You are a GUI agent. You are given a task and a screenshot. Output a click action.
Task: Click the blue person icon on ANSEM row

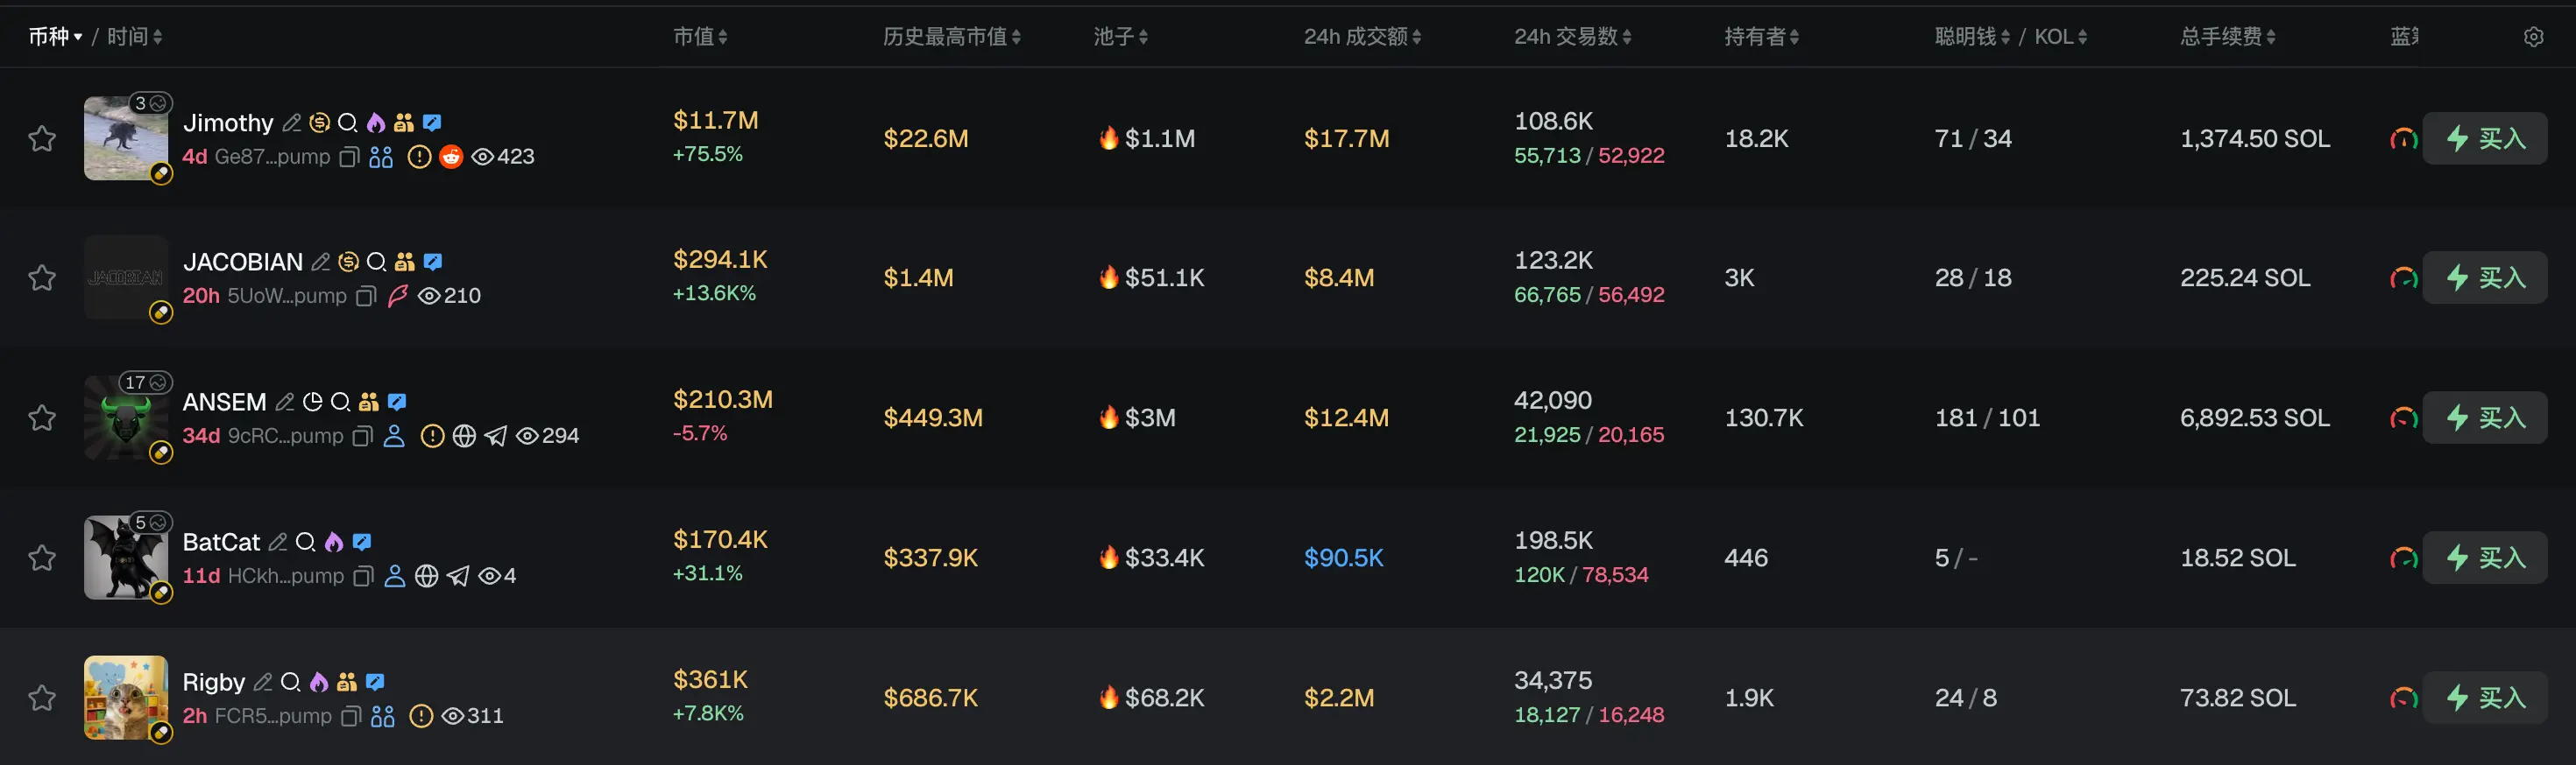[394, 435]
